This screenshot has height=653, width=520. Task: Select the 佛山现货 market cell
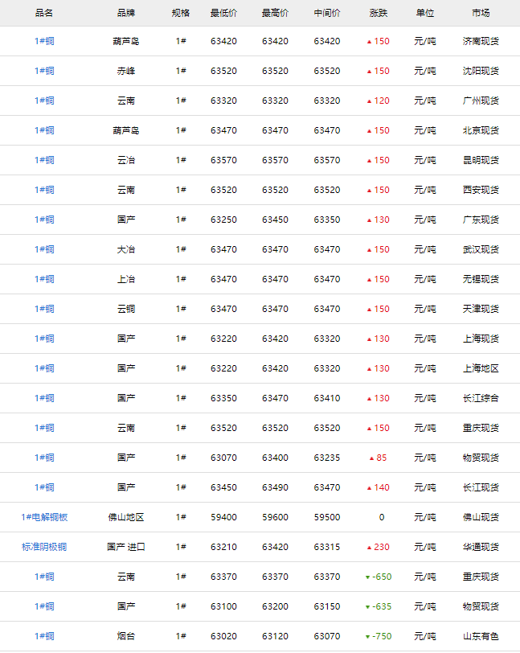pos(481,517)
